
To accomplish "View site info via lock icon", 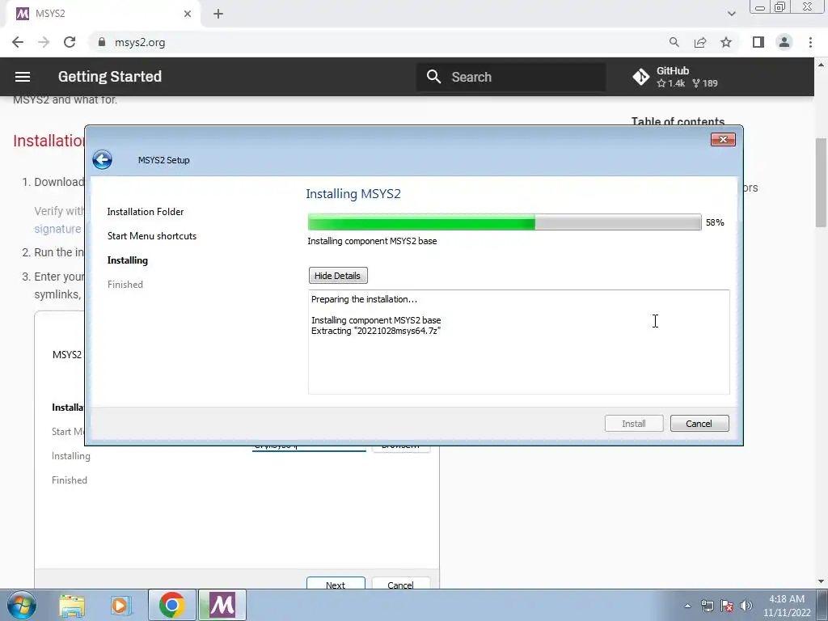I will tap(102, 42).
